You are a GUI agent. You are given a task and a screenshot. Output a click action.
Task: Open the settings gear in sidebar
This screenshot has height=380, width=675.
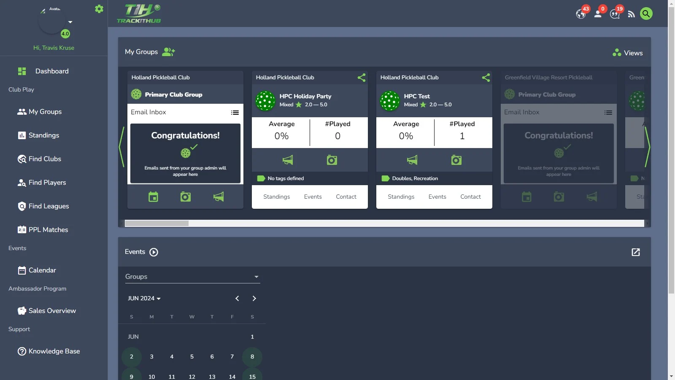pos(99,9)
